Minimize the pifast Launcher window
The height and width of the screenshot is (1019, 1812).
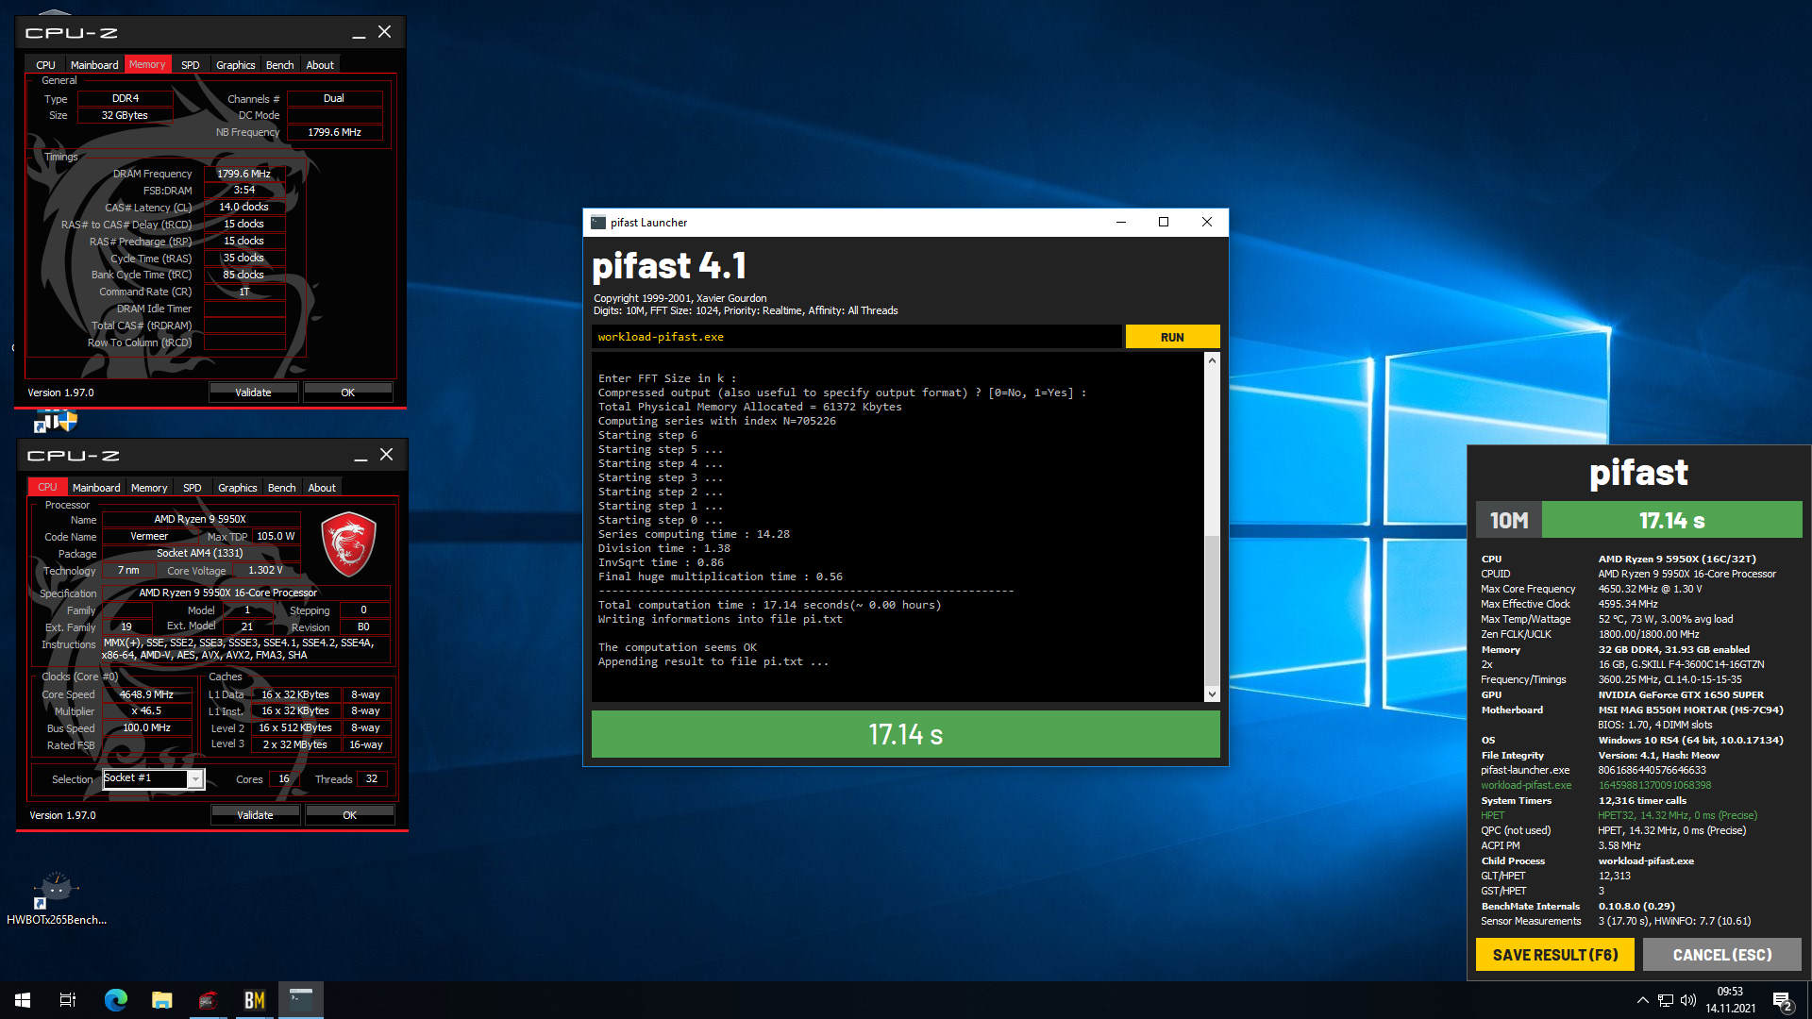[x=1121, y=223]
